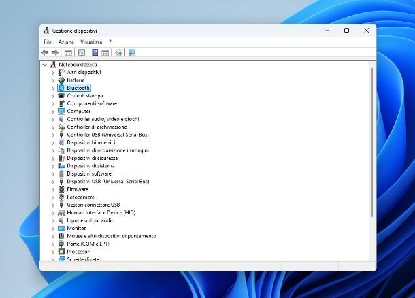Image resolution: width=415 pixels, height=298 pixels.
Task: Click the Gestione dispositivi title bar icon
Action: [x=46, y=31]
